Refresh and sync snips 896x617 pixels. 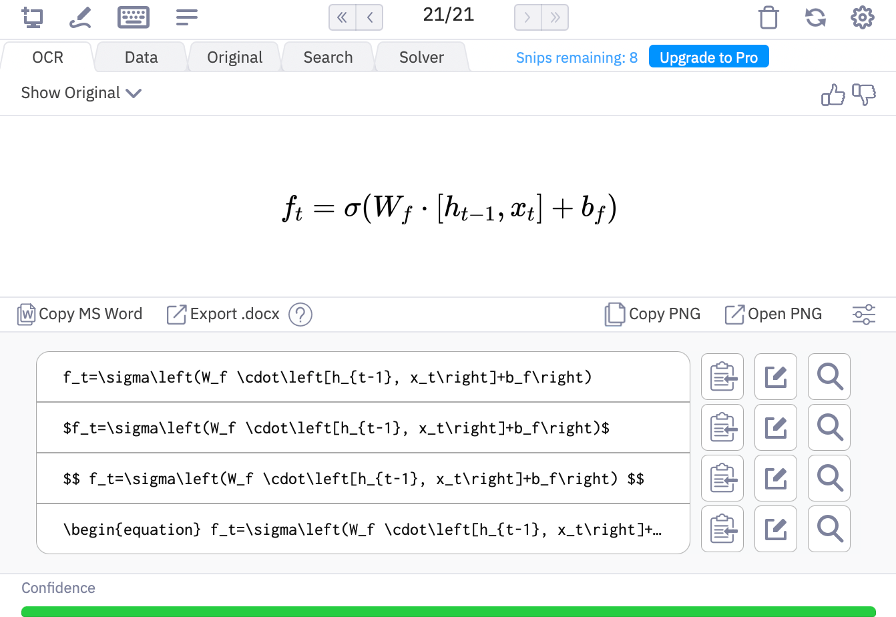pos(816,17)
